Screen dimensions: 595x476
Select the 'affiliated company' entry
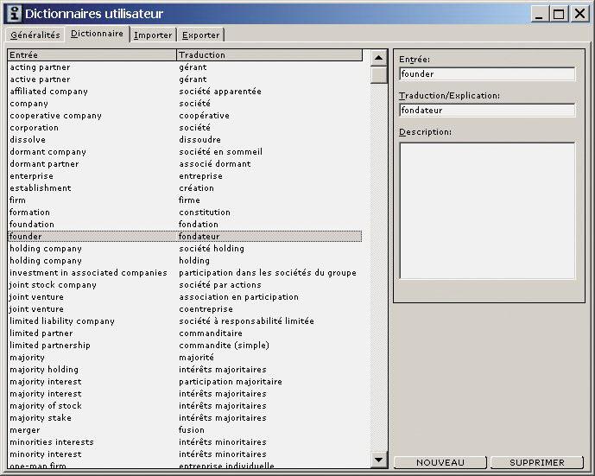(185, 92)
